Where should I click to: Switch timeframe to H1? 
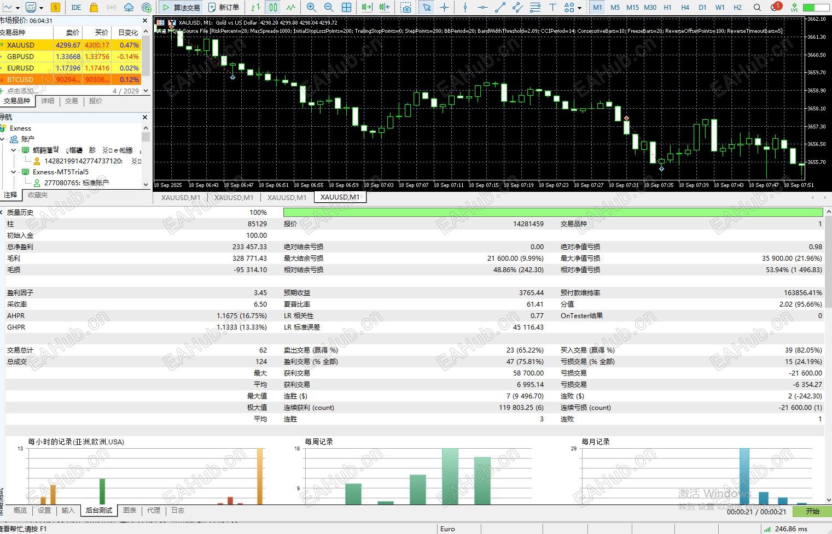point(667,8)
